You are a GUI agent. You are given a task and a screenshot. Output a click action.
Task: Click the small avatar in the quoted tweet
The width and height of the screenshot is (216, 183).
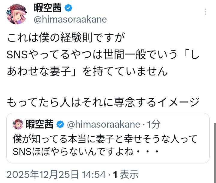(x=17, y=124)
